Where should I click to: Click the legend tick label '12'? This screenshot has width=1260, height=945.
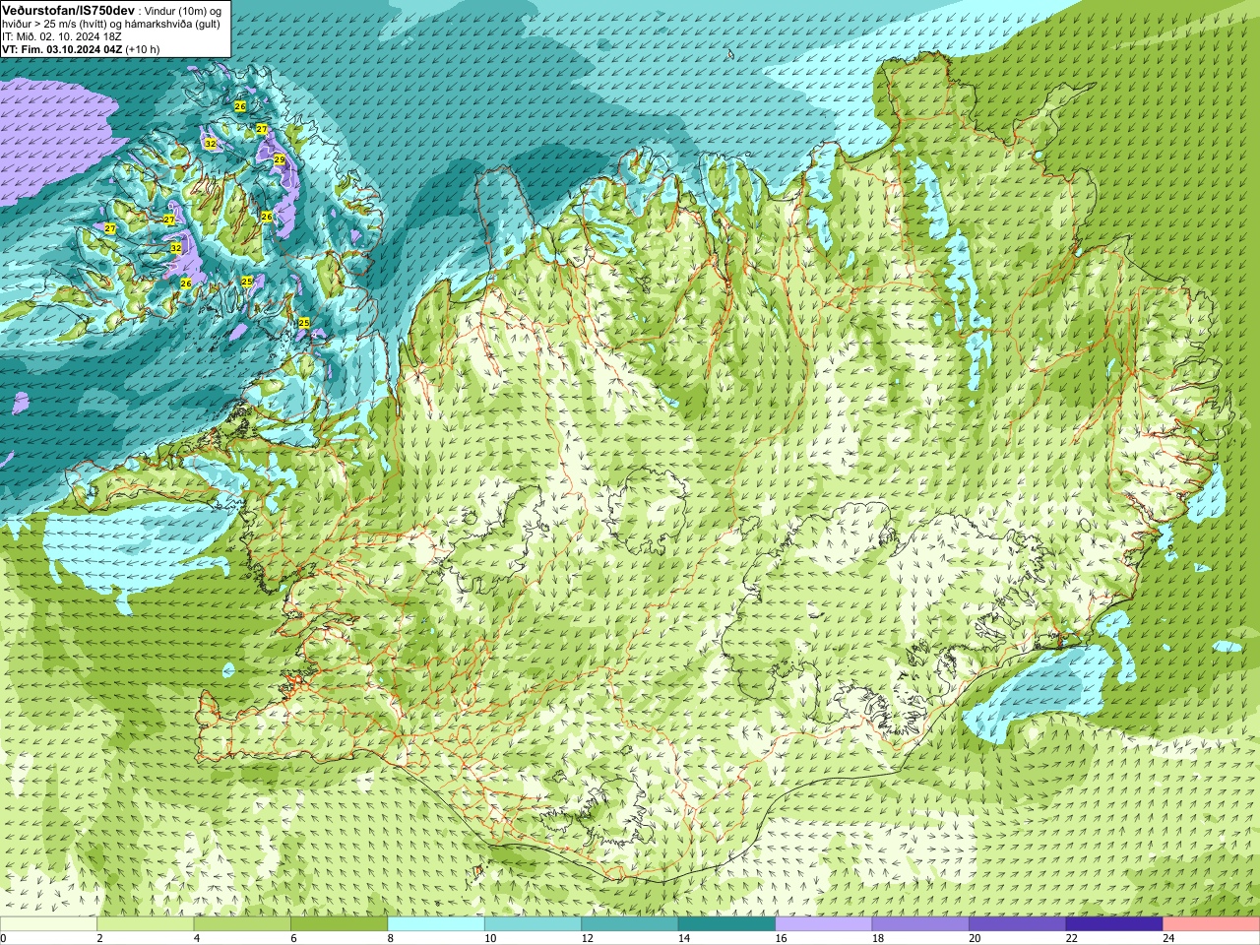[x=587, y=938]
